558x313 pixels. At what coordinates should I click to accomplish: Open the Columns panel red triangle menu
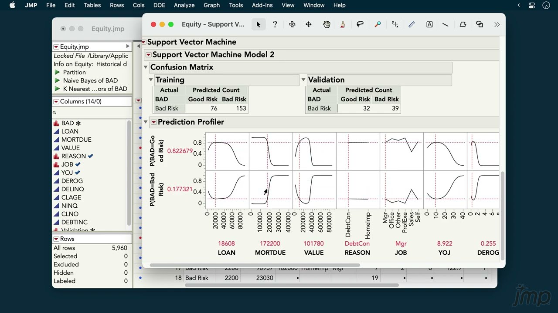pyautogui.click(x=56, y=101)
